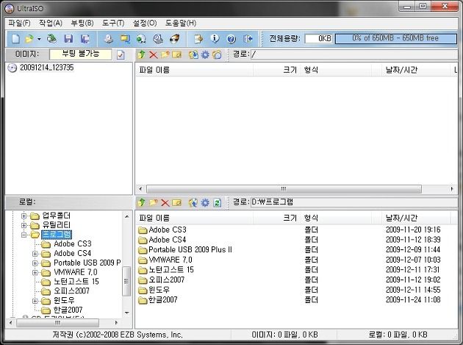The image size is (463, 345).
Task: Click the Up arrow icon in local toolbar
Action: 141,202
